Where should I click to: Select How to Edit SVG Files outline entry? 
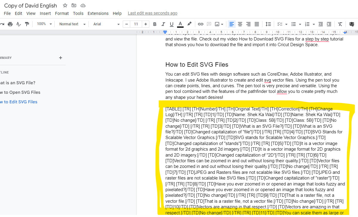click(19, 102)
